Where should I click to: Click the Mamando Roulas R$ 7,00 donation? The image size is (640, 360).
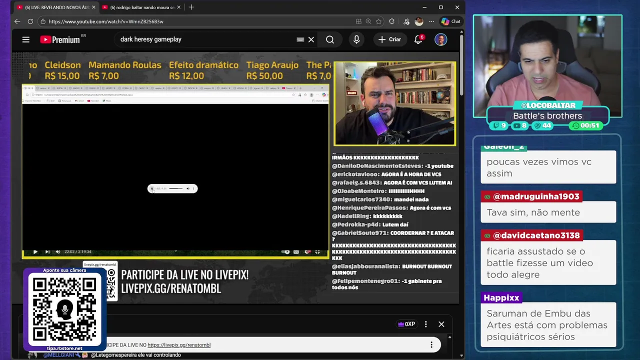click(124, 70)
